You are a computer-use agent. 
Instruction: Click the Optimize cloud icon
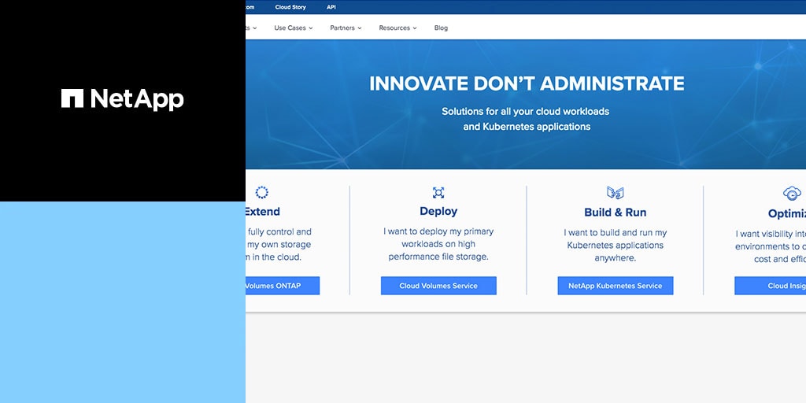tap(792, 194)
